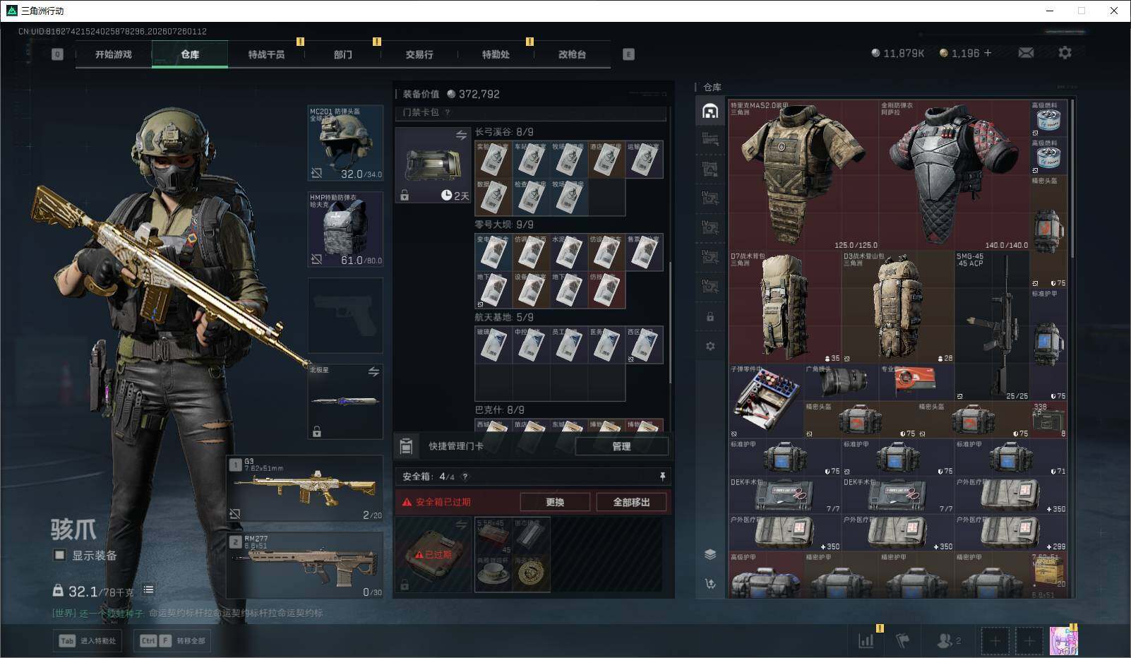Click the swap icon on keycard case
The image size is (1131, 658).
pos(461,135)
